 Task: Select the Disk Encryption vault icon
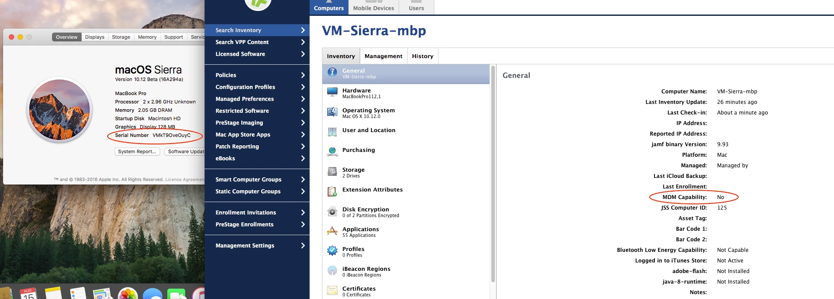[x=332, y=211]
